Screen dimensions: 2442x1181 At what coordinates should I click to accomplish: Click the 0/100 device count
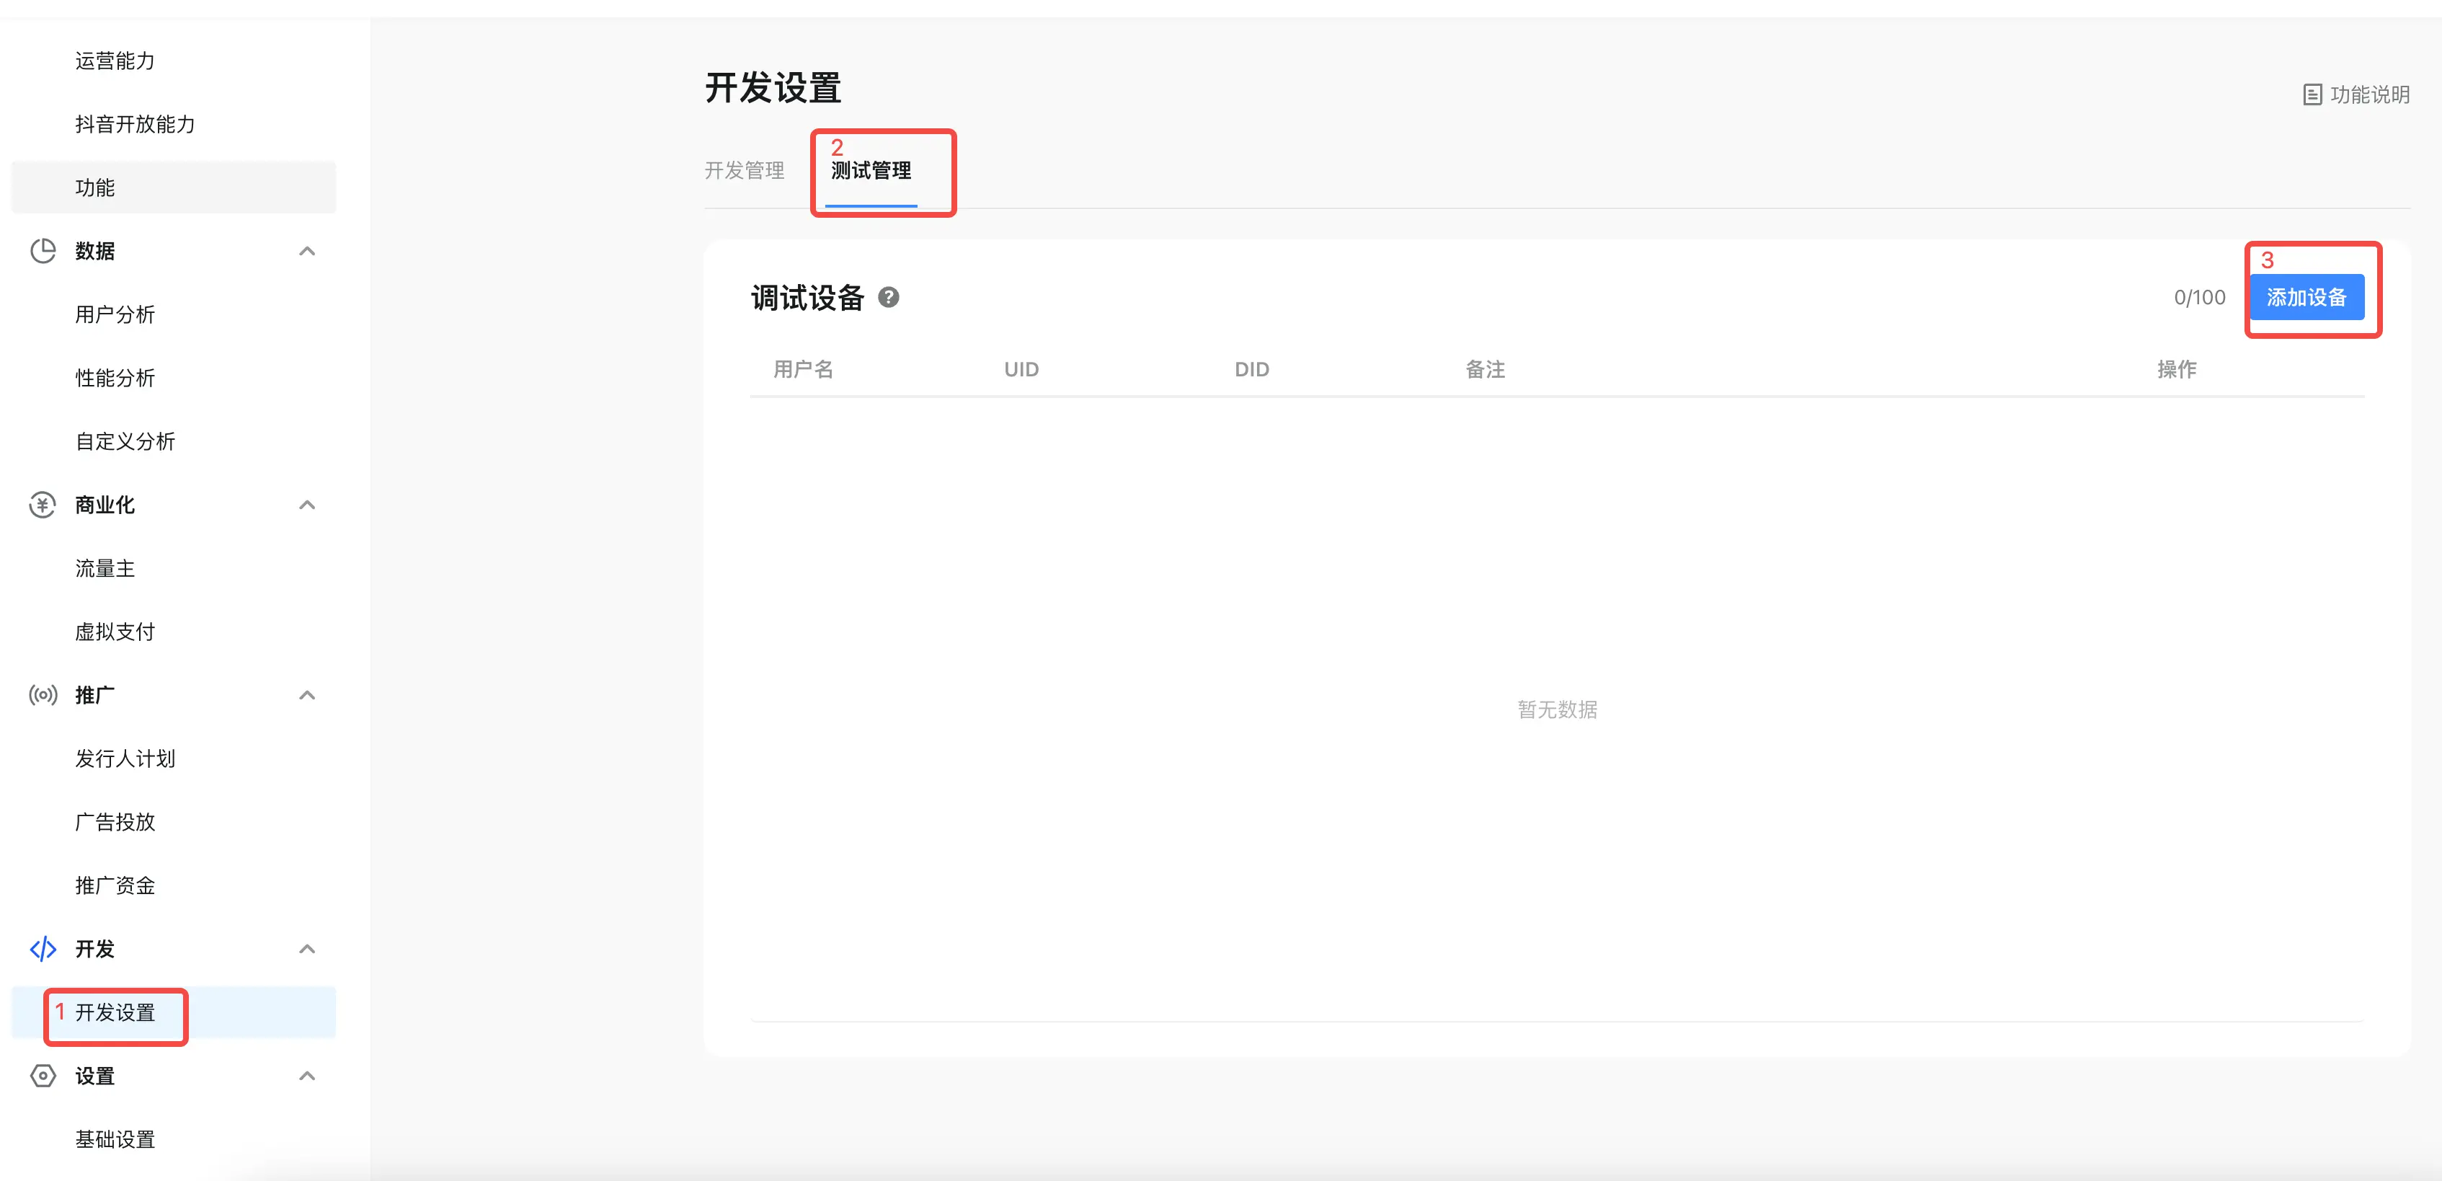click(x=2199, y=297)
